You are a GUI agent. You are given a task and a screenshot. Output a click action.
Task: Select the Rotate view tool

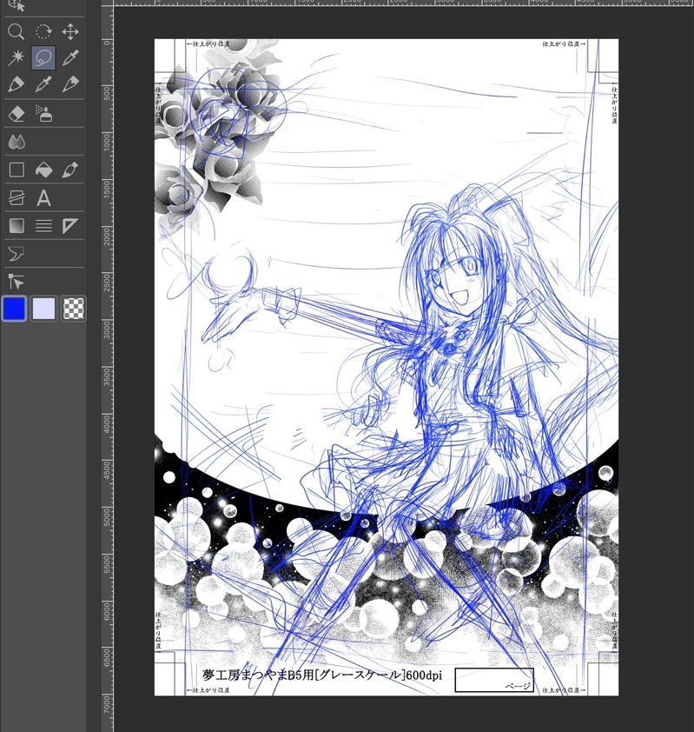point(43,32)
